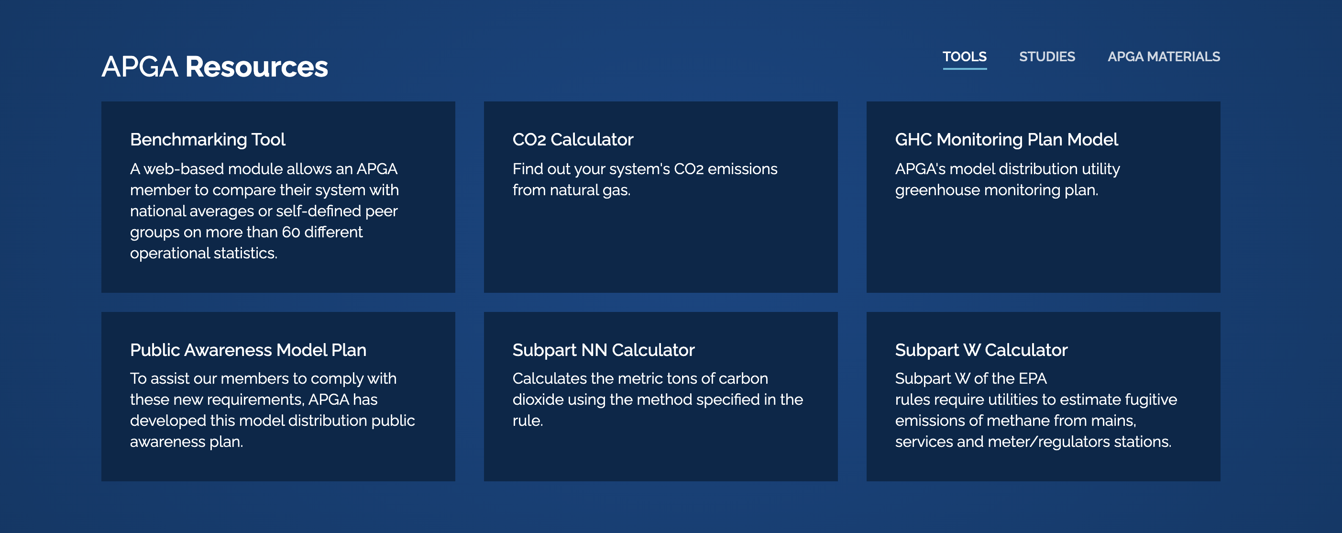Screen dimensions: 1342x533
Task: Click the public awareness plan description text
Action: pos(272,410)
